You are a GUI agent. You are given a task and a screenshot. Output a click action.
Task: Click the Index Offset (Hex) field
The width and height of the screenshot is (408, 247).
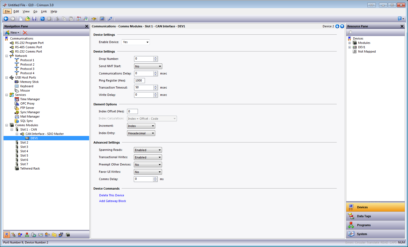pyautogui.click(x=132, y=111)
